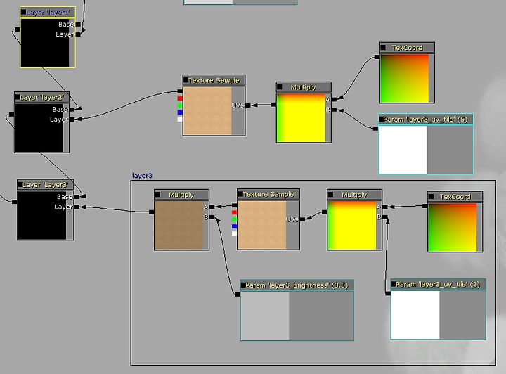
Task: Click the Base input pin of Layer 'layer2'
Action: click(72, 110)
